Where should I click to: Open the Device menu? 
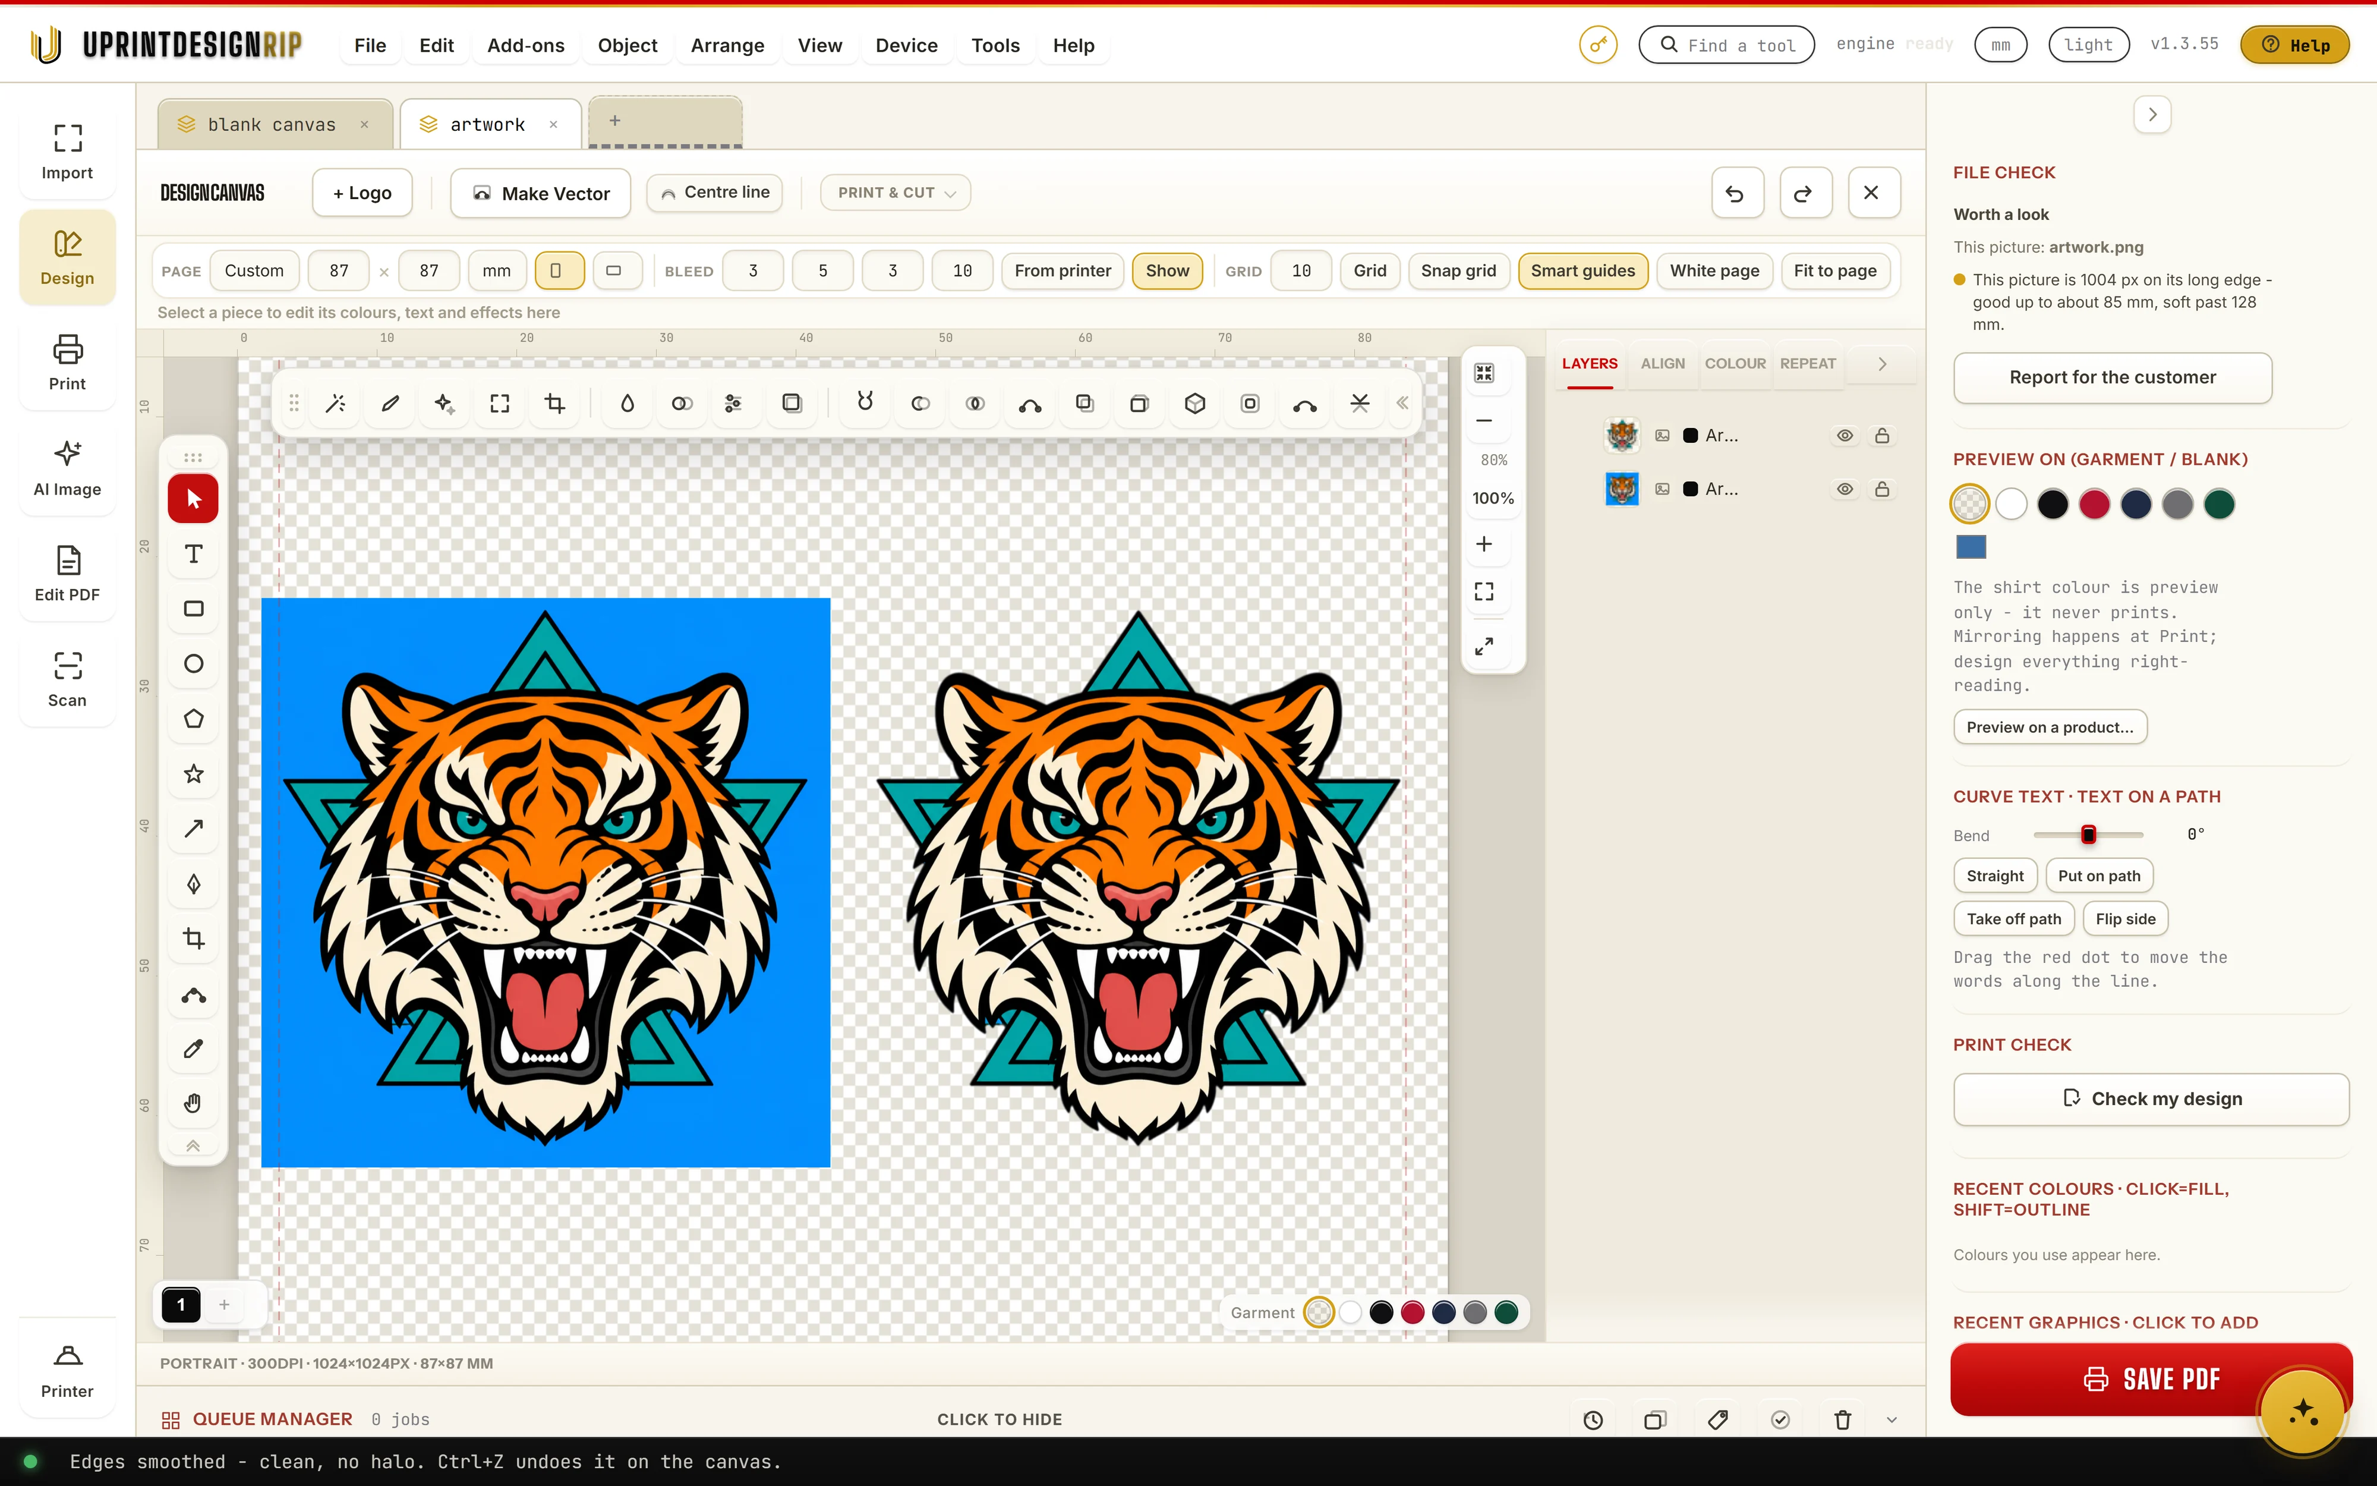[x=906, y=45]
